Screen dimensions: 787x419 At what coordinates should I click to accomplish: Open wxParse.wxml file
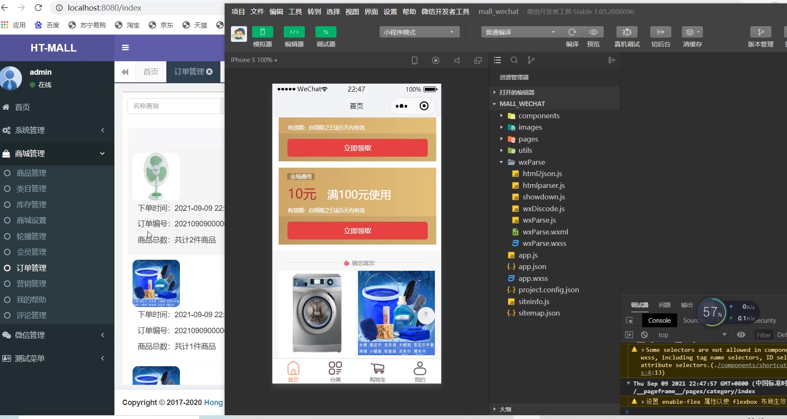545,232
